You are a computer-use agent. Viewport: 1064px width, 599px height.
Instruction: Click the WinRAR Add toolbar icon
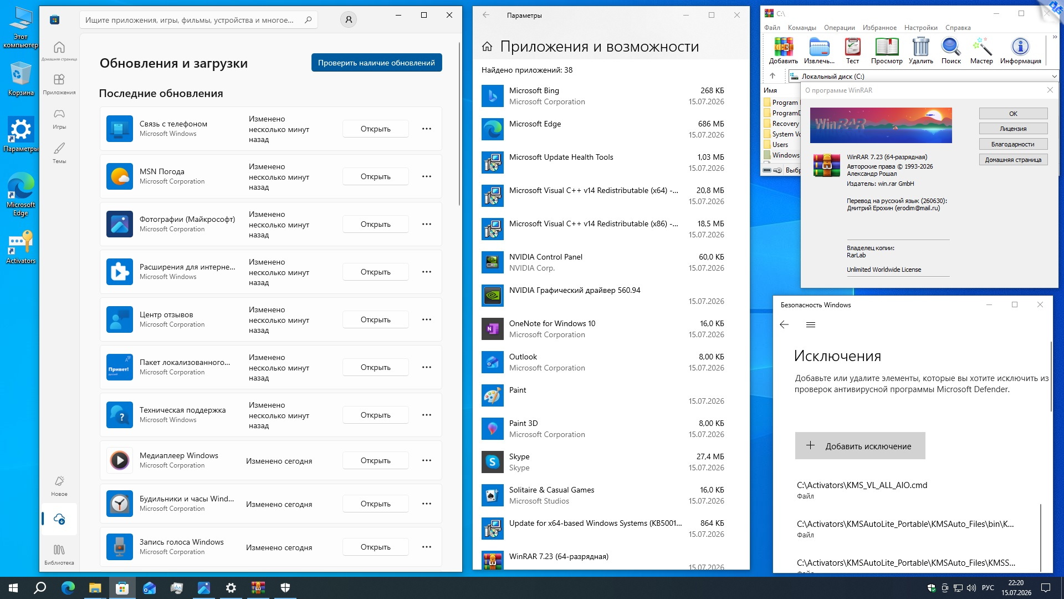pos(783,50)
